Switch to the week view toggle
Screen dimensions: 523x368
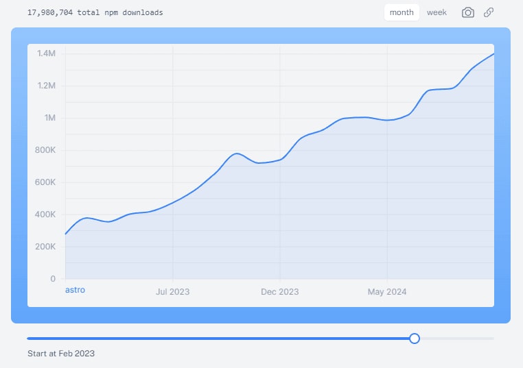pyautogui.click(x=437, y=12)
